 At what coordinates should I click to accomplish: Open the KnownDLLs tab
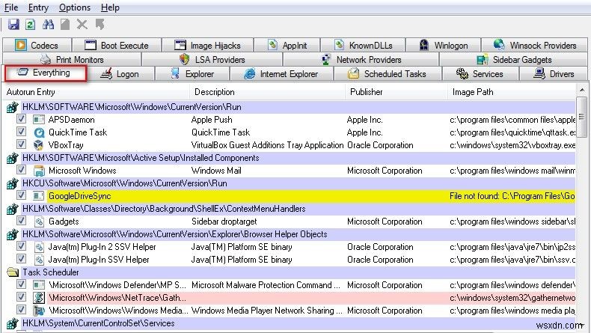(364, 45)
